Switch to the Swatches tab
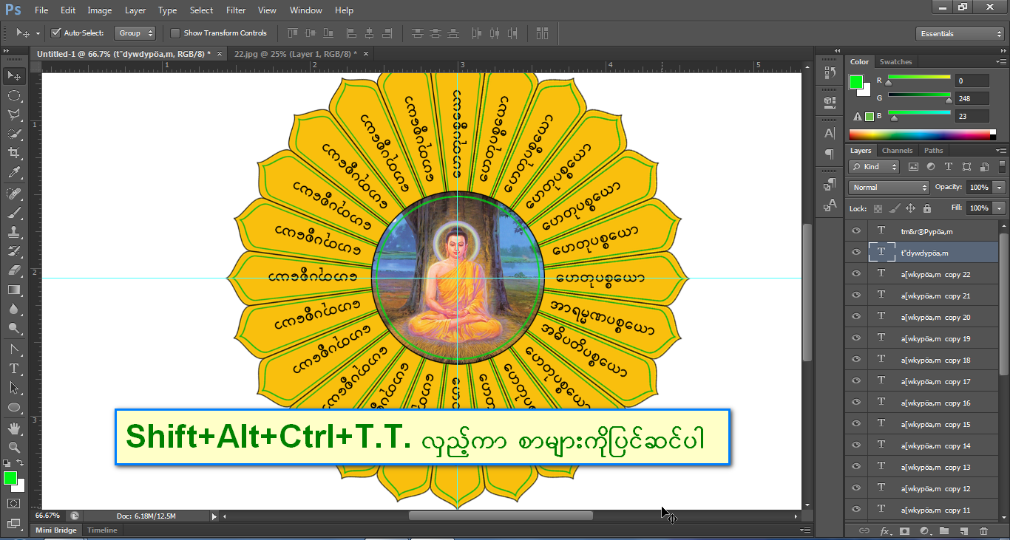Screen dimensions: 1010x540 pos(896,62)
